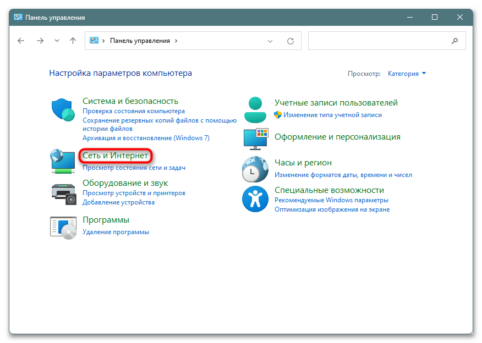Click the Clock and Region globe icon
This screenshot has height=343, width=482.
(255, 169)
